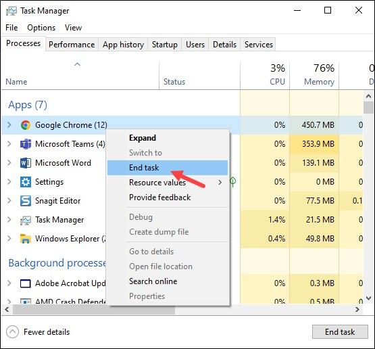This screenshot has width=375, height=349.
Task: Click the Task Manager process icon
Action: pyautogui.click(x=26, y=220)
